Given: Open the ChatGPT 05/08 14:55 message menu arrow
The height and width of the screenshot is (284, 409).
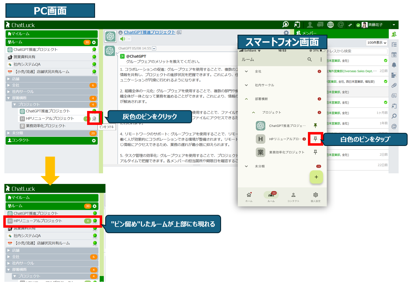Looking at the screenshot, I should [x=154, y=48].
